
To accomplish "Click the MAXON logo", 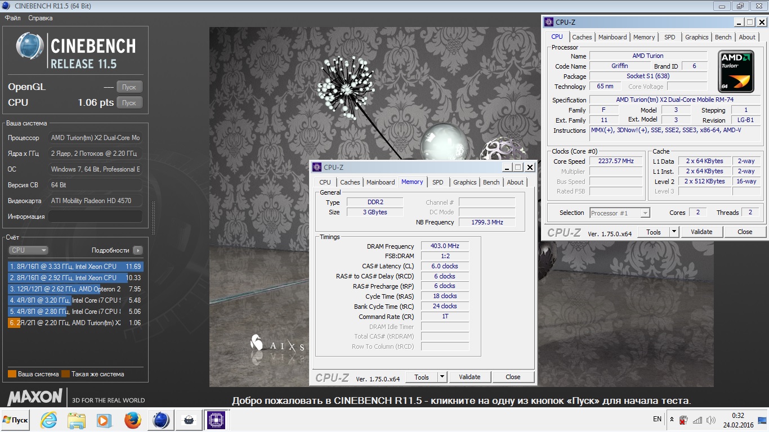I will coord(34,397).
